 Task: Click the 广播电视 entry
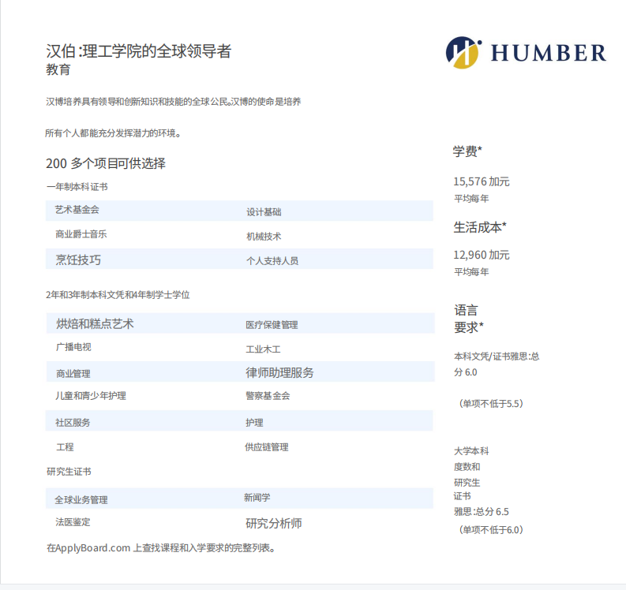[x=73, y=347]
